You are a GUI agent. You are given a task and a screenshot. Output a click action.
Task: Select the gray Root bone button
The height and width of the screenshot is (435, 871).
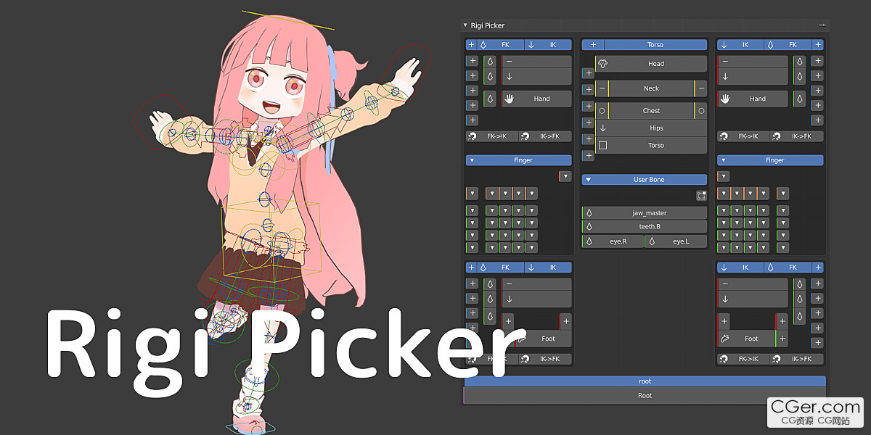[645, 396]
